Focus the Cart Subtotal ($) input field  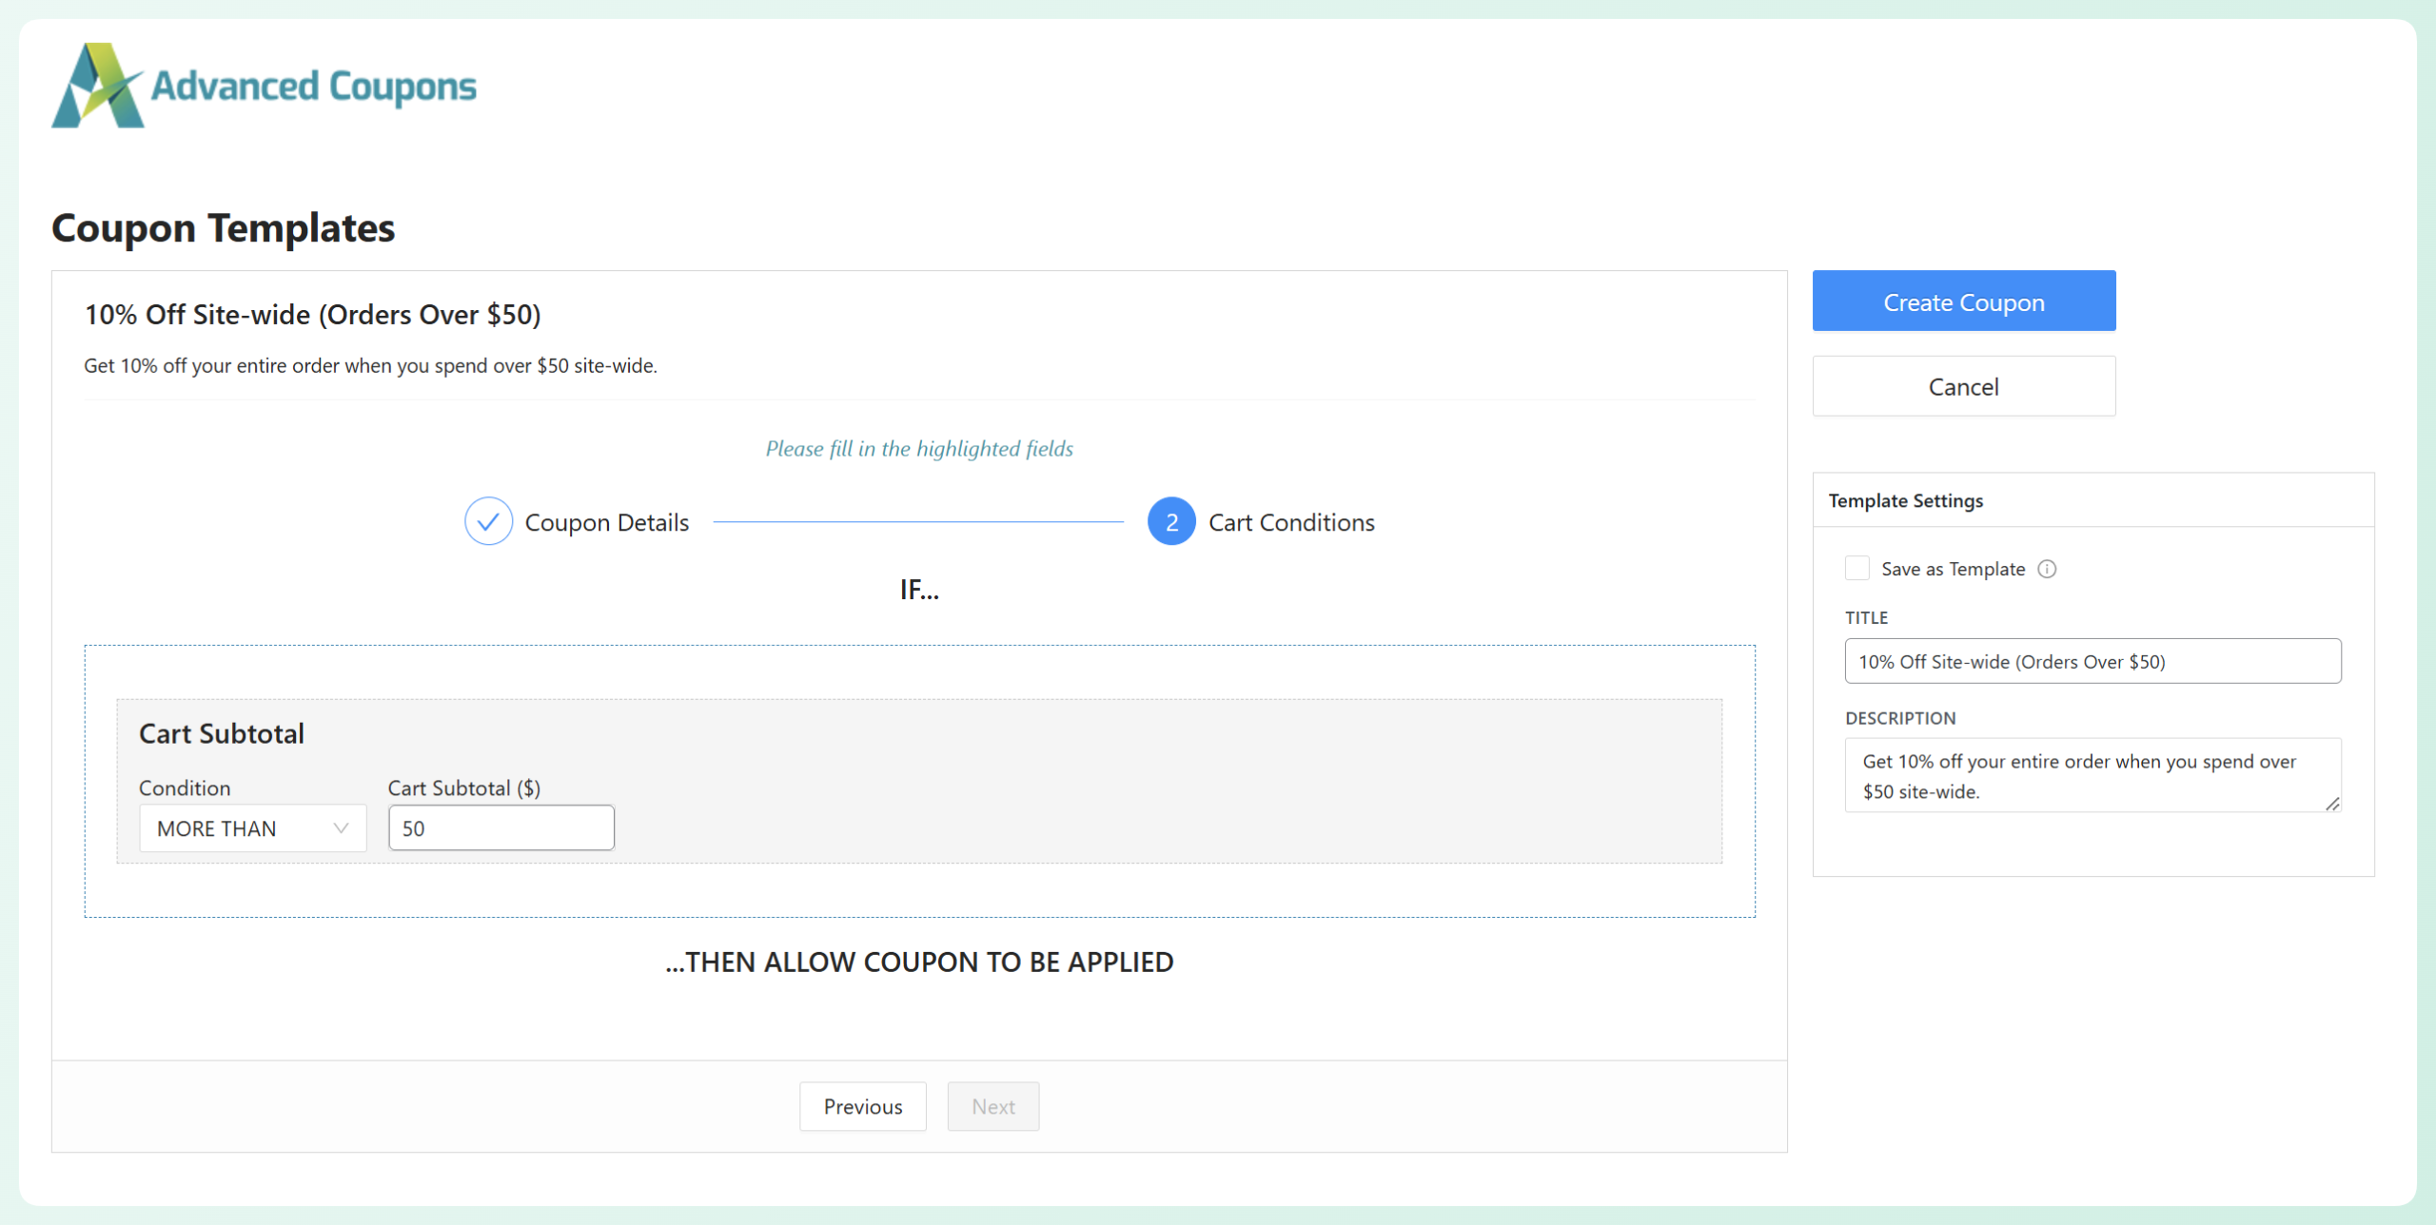coord(501,828)
